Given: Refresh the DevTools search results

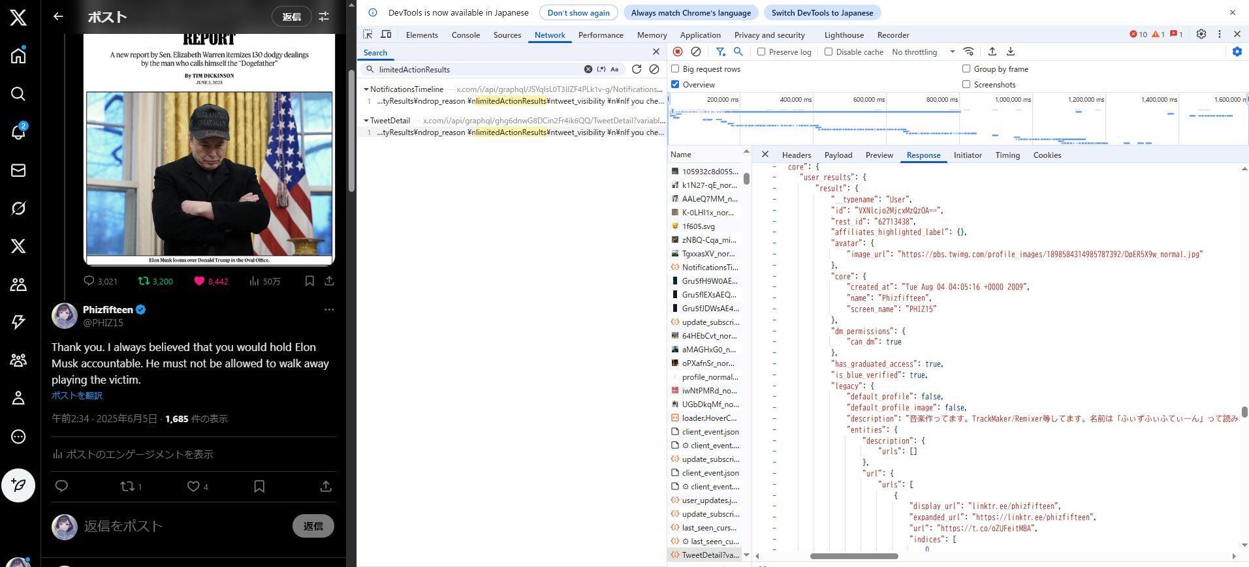Looking at the screenshot, I should 637,69.
